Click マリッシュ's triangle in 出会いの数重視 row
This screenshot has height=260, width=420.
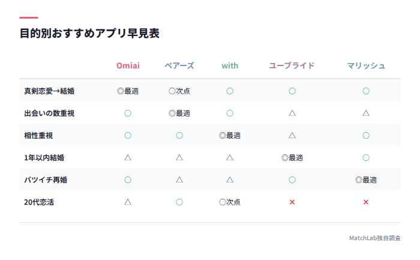coord(366,113)
